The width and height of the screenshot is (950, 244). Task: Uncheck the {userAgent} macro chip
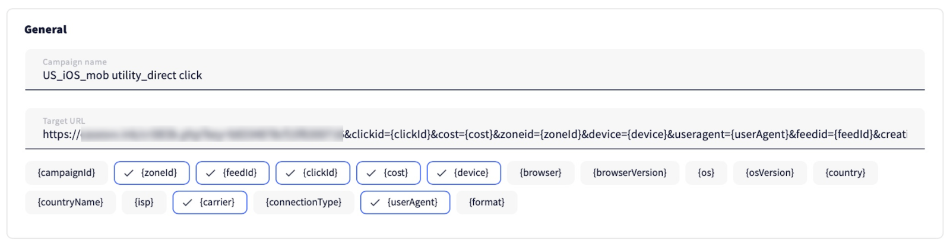pos(405,203)
